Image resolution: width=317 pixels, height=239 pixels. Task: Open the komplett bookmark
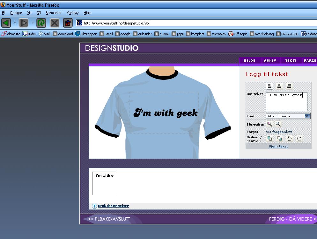[x=195, y=34]
